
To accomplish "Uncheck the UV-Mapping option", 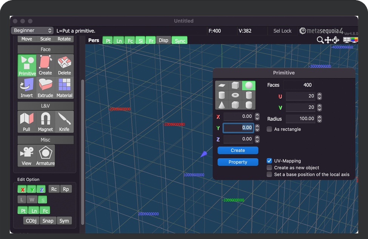I will coord(269,161).
